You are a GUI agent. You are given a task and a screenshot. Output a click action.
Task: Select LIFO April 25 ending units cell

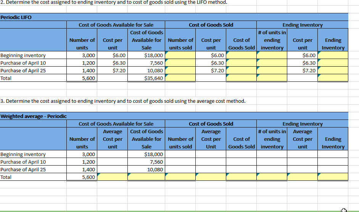pyautogui.click(x=272, y=70)
